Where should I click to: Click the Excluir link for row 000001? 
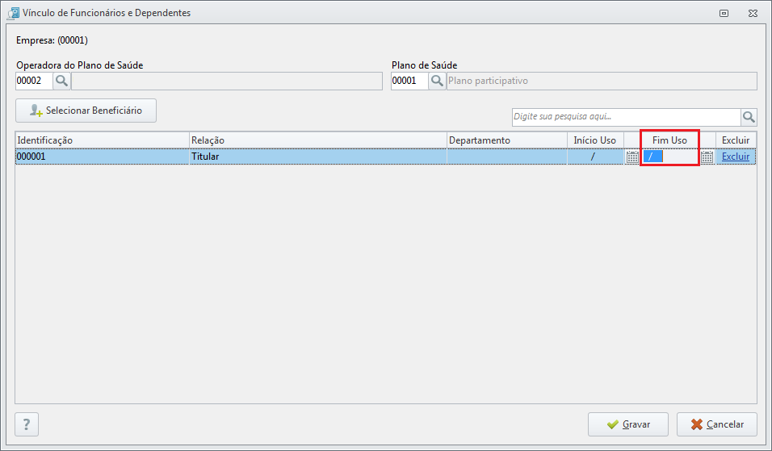click(736, 157)
